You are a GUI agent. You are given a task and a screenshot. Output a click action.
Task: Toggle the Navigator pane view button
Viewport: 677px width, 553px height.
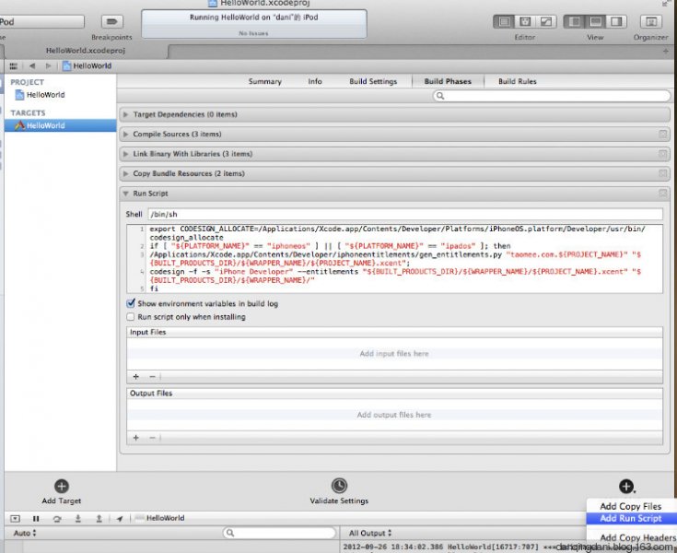click(574, 21)
